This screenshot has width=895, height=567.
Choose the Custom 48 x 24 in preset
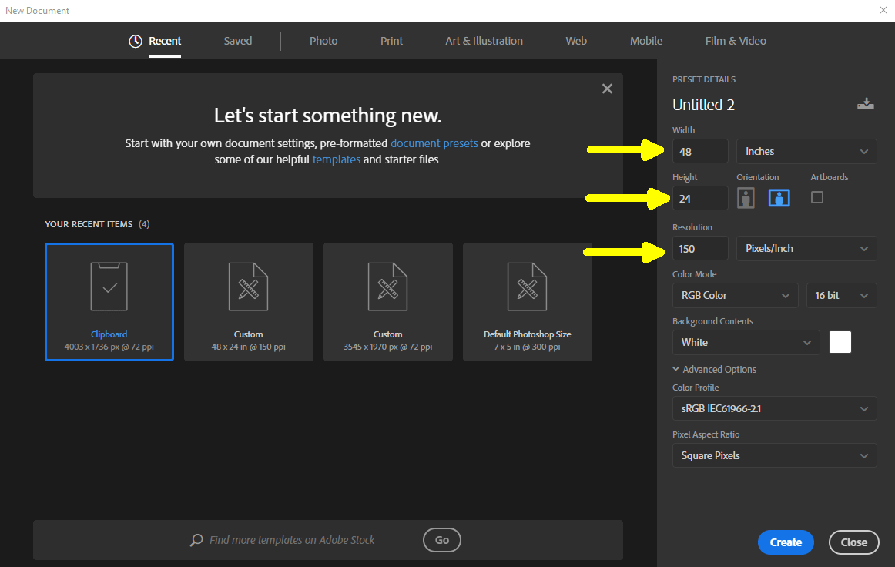coord(248,302)
